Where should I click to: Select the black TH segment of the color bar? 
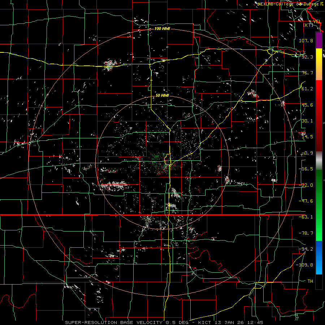(319, 281)
